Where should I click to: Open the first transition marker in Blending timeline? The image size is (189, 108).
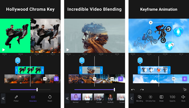[95, 79]
